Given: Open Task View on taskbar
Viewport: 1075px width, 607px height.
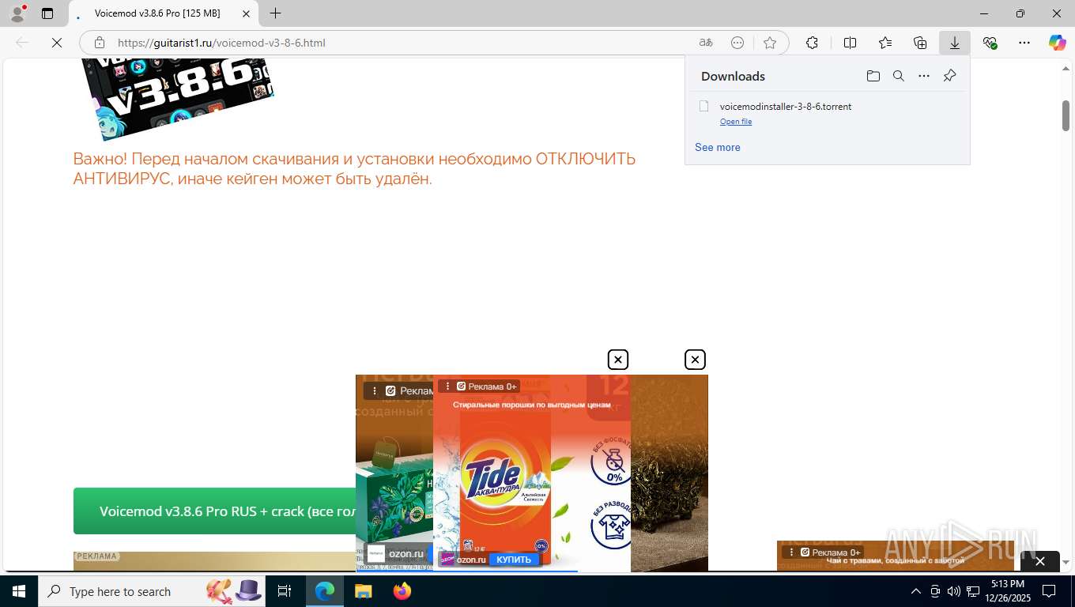Looking at the screenshot, I should pyautogui.click(x=285, y=591).
